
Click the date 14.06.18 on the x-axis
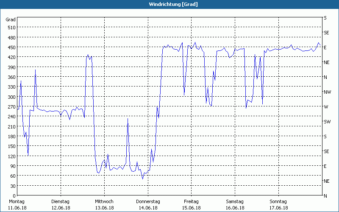coord(148,208)
